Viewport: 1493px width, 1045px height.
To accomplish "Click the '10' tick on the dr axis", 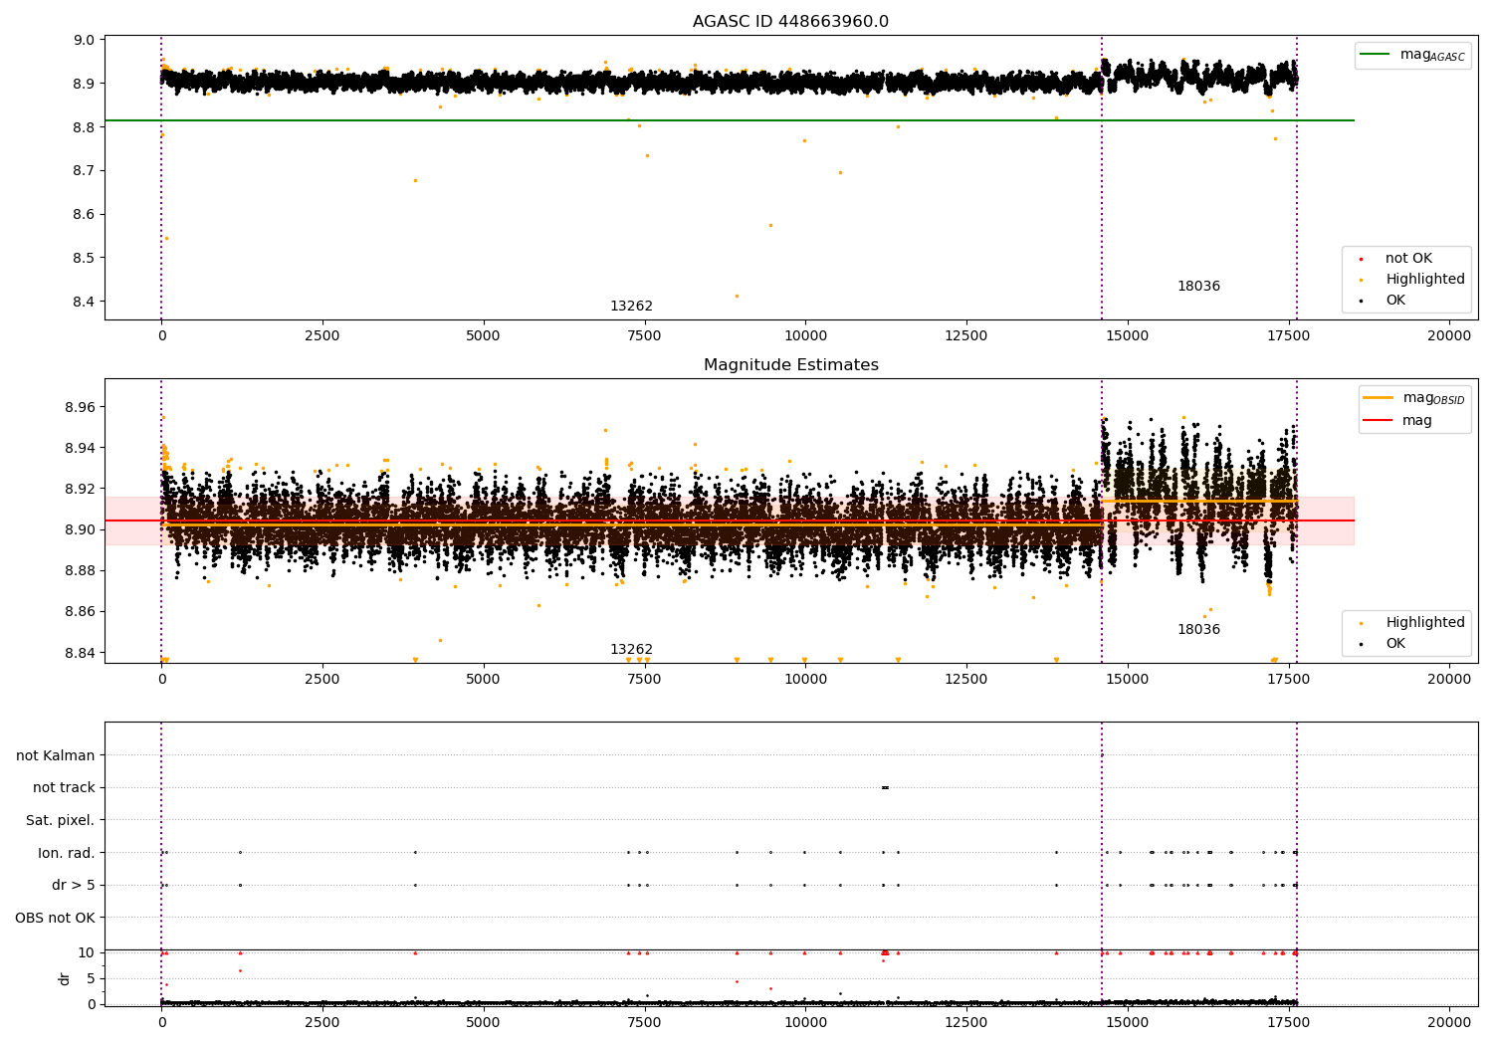I will (87, 952).
